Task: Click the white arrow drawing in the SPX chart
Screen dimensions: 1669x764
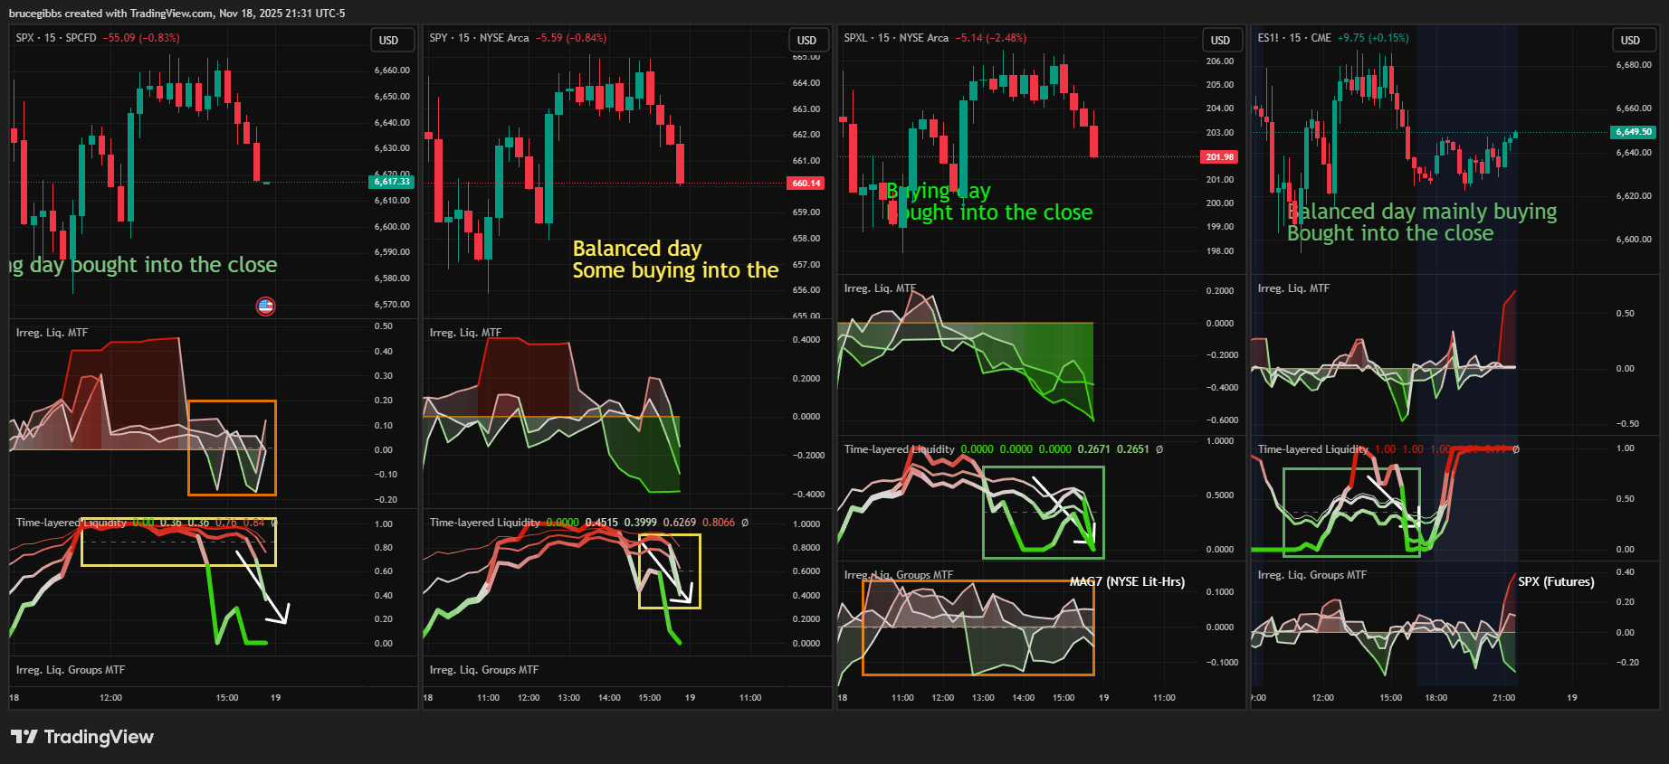Action: coord(262,588)
